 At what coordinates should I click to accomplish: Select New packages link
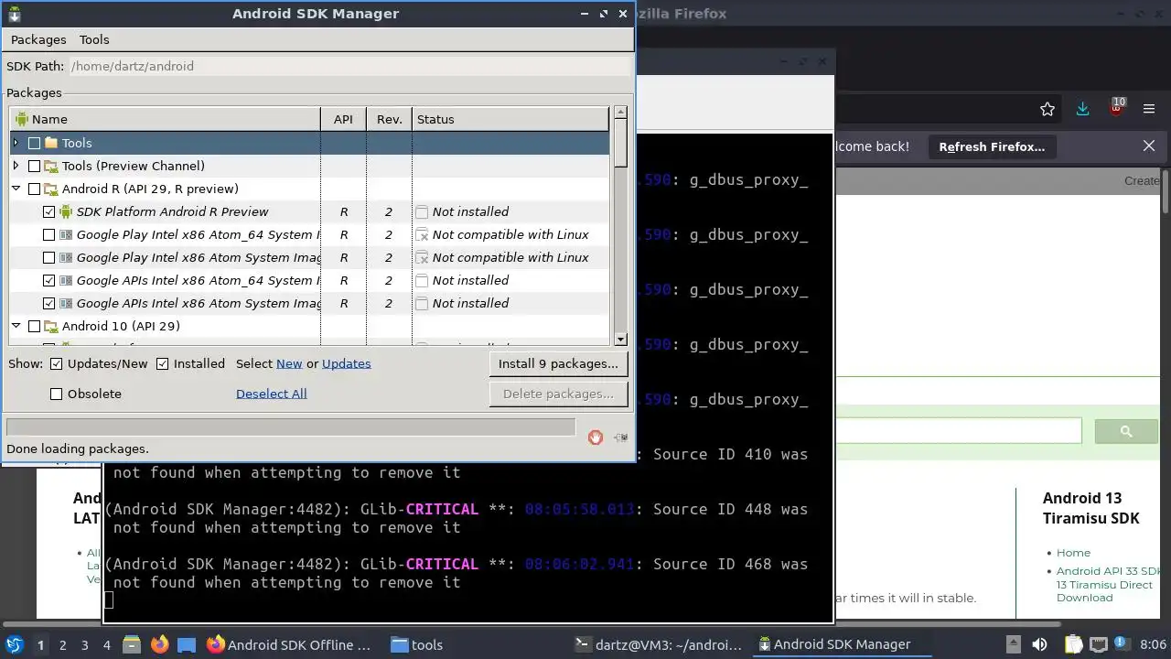(289, 363)
